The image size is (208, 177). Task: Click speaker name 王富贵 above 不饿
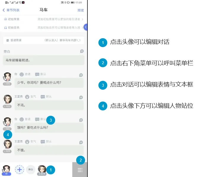(19, 141)
